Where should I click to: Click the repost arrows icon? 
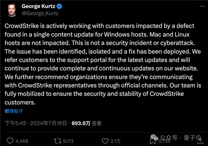58,141
